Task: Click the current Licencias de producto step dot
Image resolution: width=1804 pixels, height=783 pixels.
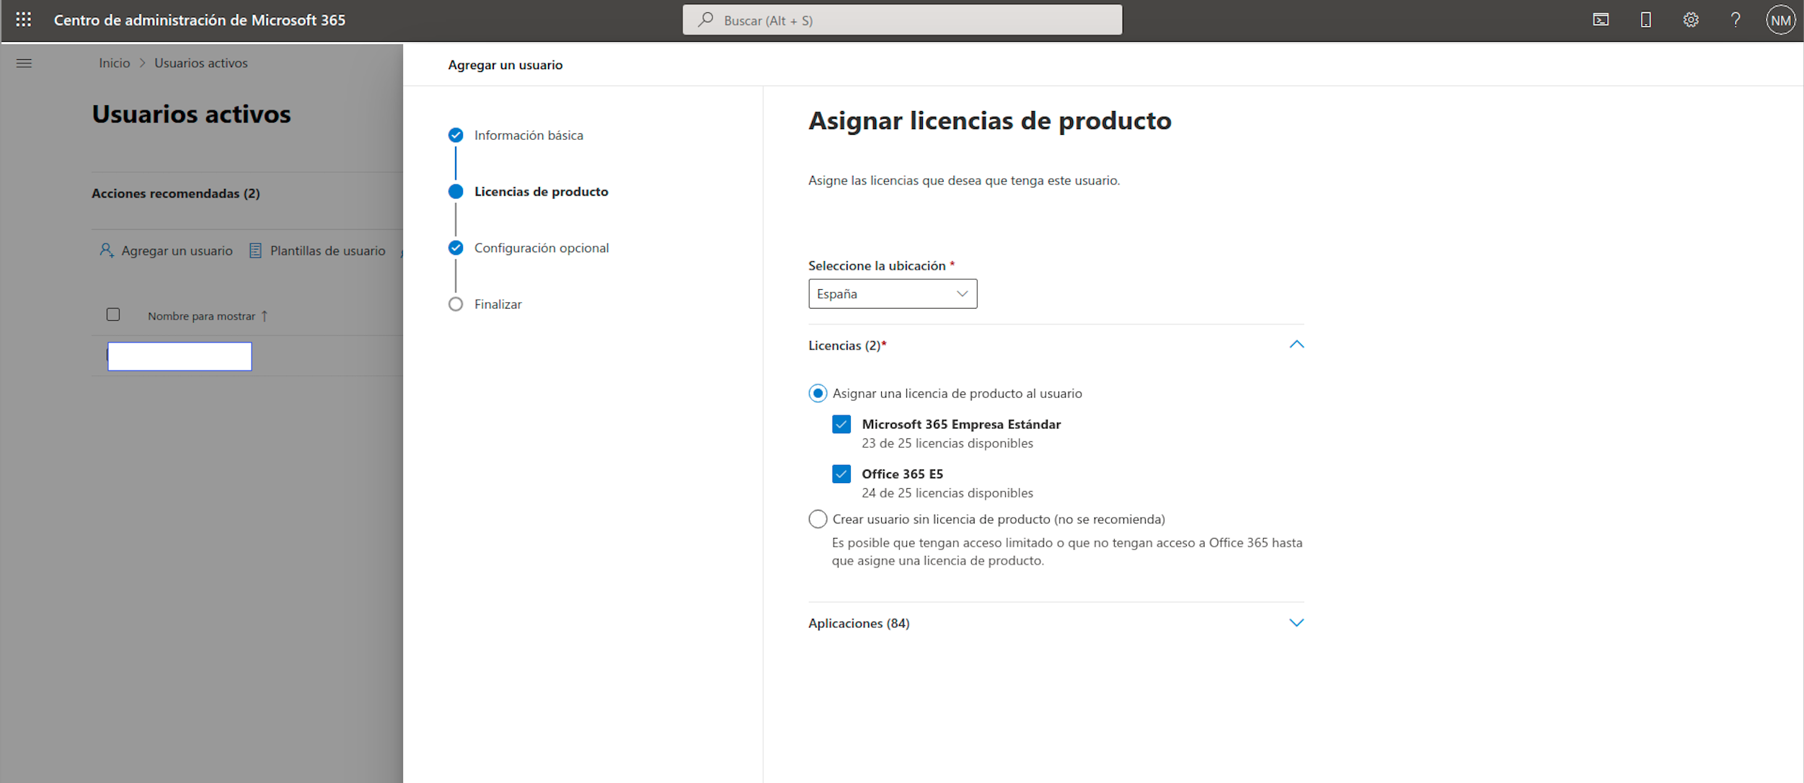Action: click(456, 192)
